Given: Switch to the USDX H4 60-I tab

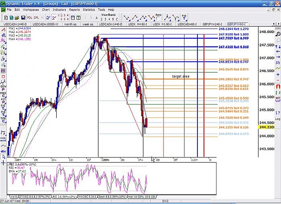Looking at the screenshot, I should (x=138, y=24).
